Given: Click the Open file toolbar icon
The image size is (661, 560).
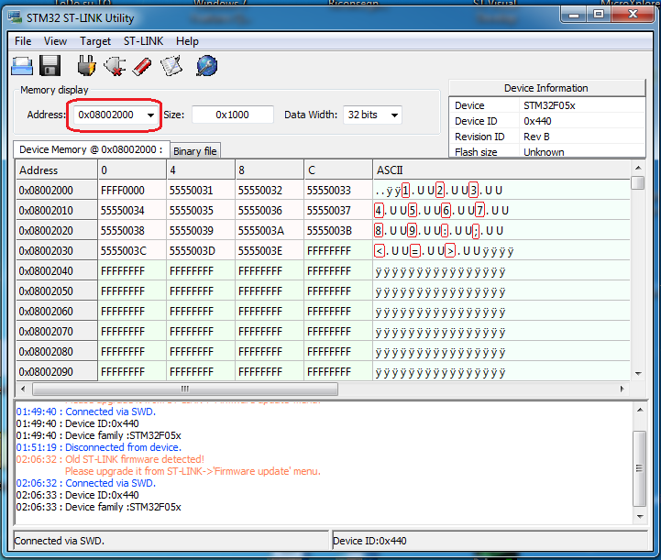Looking at the screenshot, I should [x=22, y=66].
